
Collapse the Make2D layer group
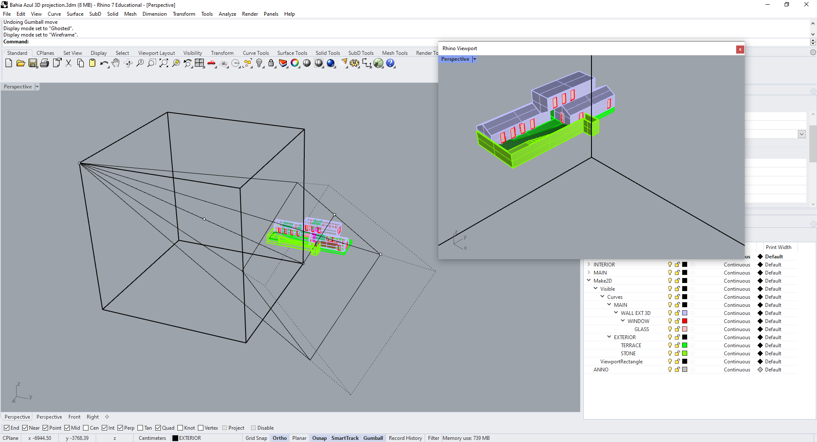(x=589, y=281)
